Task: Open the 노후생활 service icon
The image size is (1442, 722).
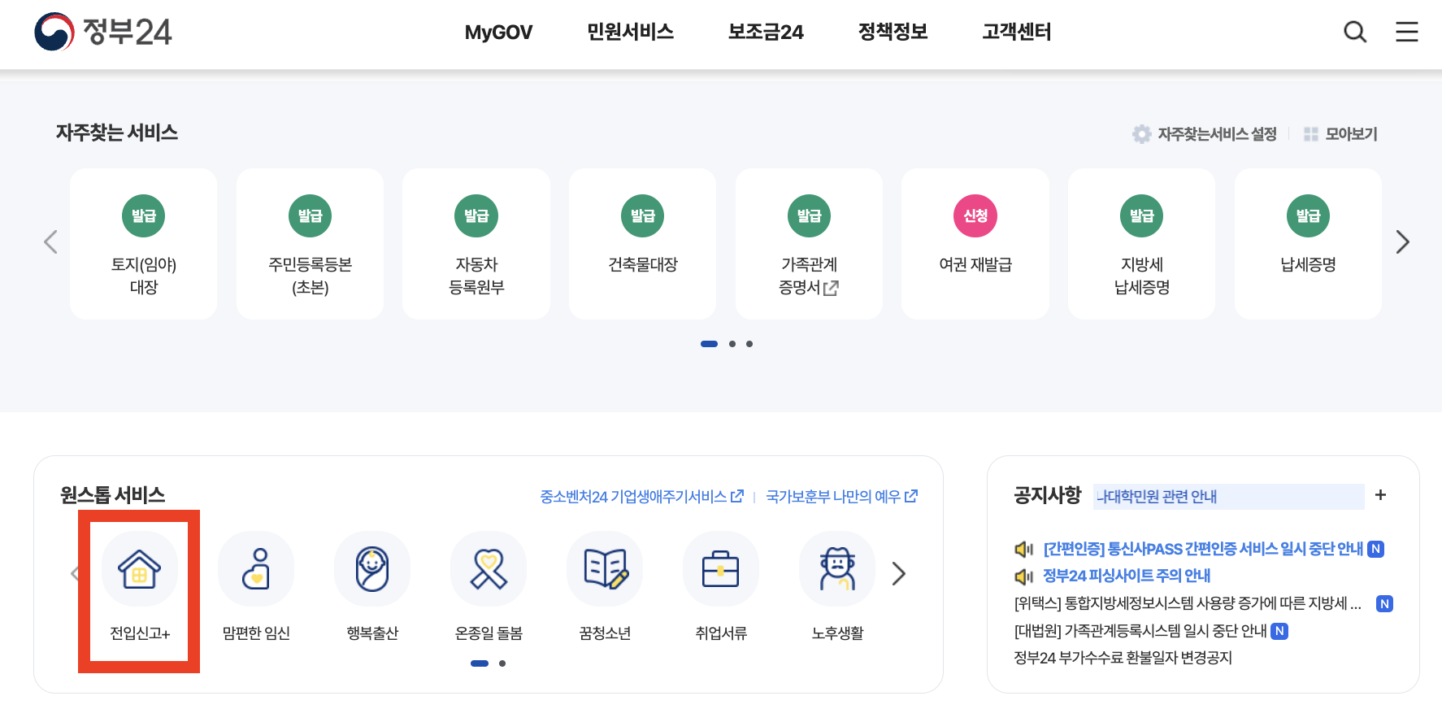Action: point(837,569)
